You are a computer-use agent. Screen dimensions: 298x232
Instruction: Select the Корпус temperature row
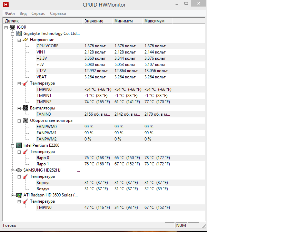[120, 183]
